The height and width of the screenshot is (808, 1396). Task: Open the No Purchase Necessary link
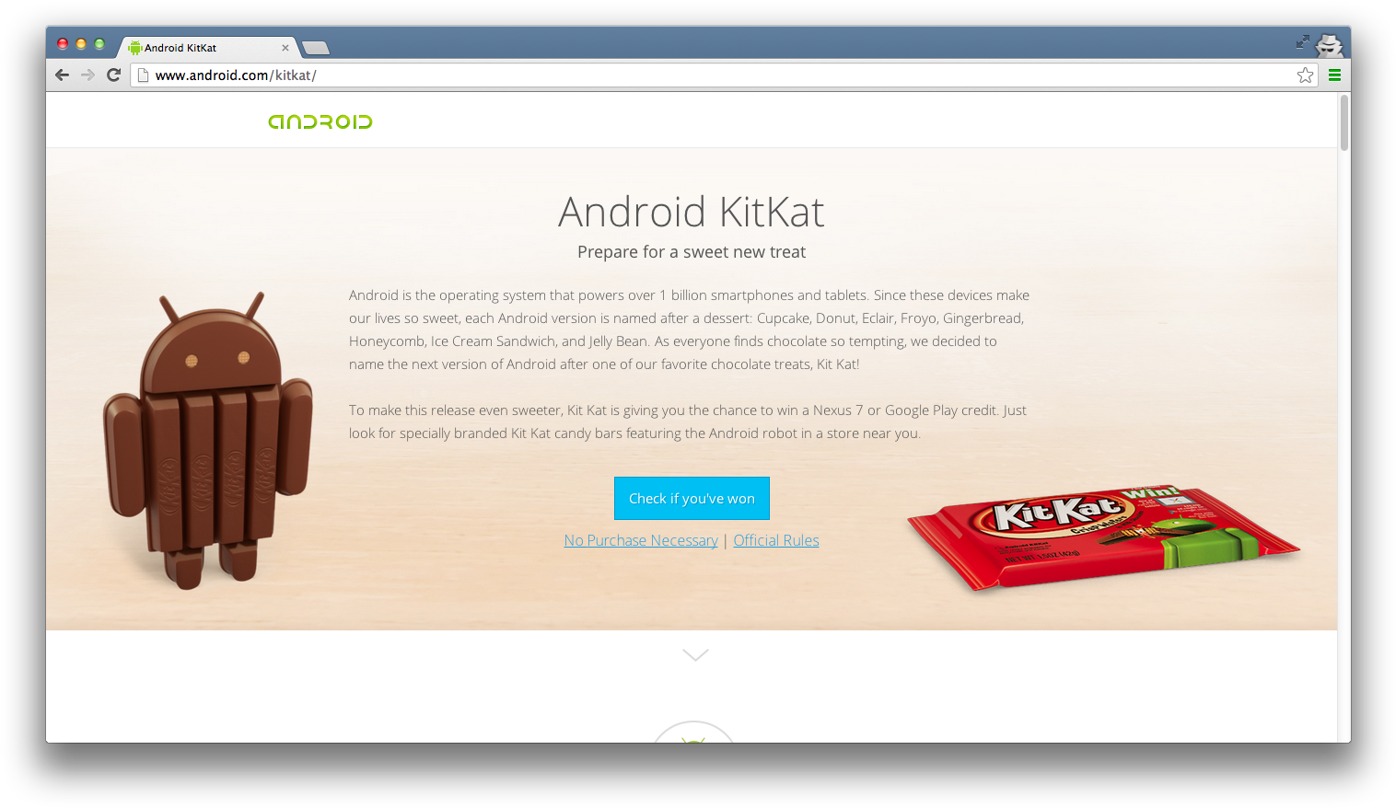[x=641, y=540]
